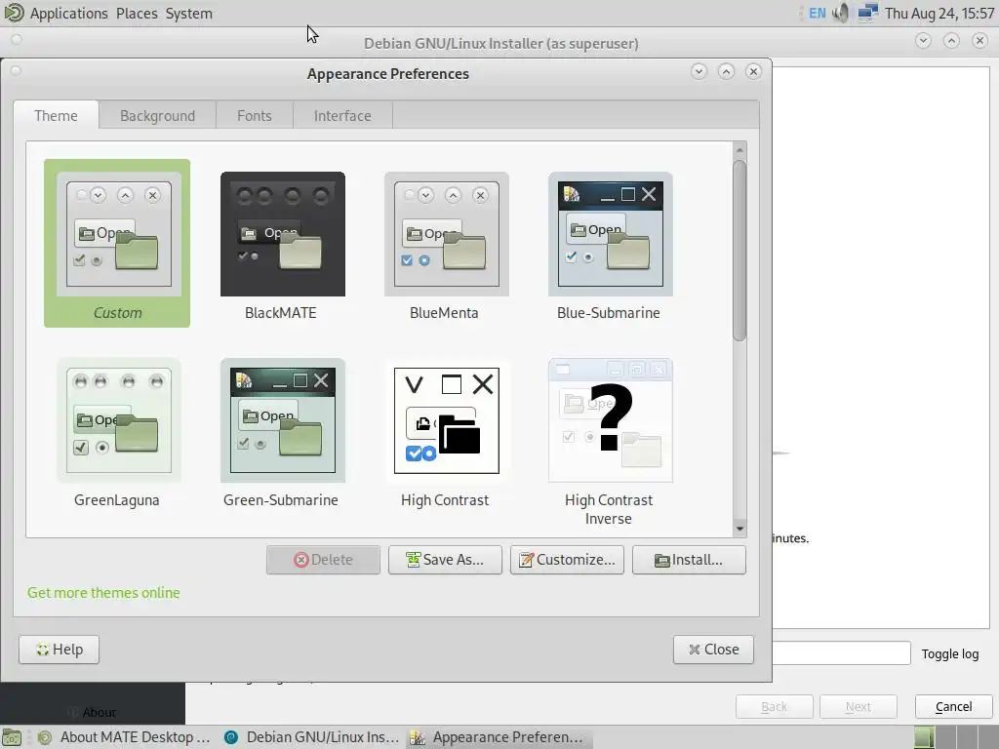The image size is (999, 749).
Task: Minimize the Debian Installer window
Action: tap(923, 41)
